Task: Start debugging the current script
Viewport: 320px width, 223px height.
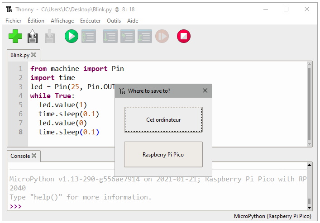Action: [x=89, y=36]
